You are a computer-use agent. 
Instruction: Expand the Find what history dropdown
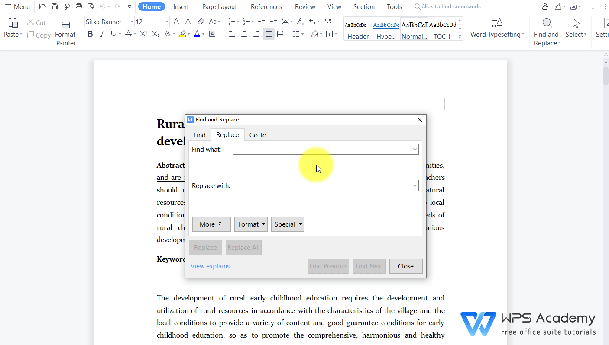click(x=415, y=149)
